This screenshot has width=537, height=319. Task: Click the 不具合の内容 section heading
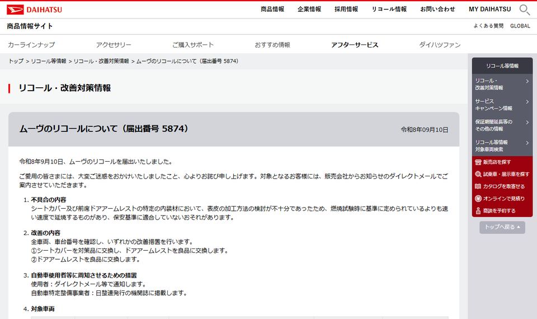click(x=48, y=200)
